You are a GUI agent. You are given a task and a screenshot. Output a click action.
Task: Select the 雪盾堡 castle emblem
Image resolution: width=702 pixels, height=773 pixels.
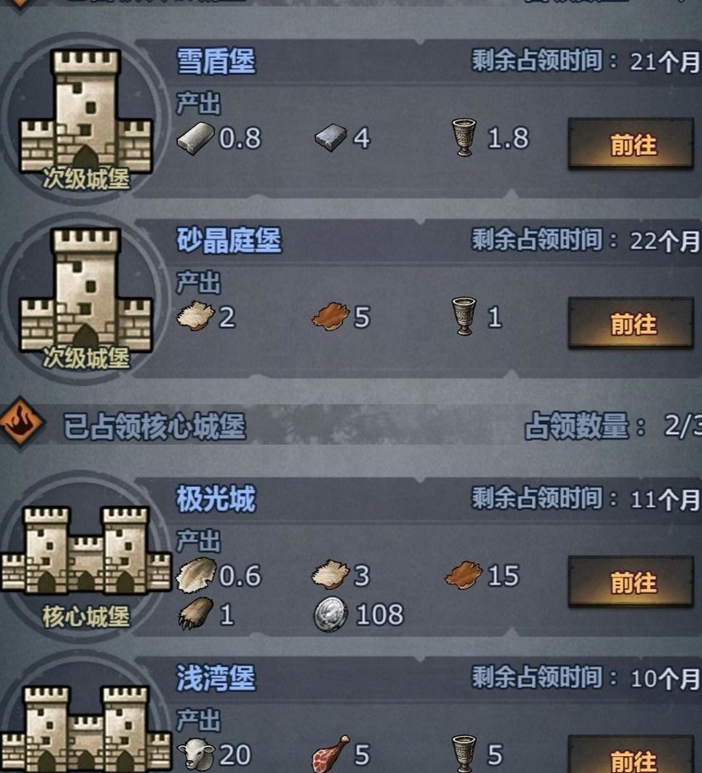pyautogui.click(x=86, y=120)
